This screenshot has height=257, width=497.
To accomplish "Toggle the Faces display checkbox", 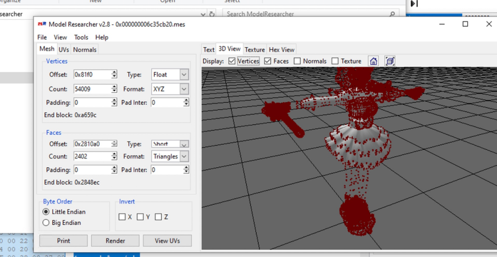I will click(x=267, y=61).
